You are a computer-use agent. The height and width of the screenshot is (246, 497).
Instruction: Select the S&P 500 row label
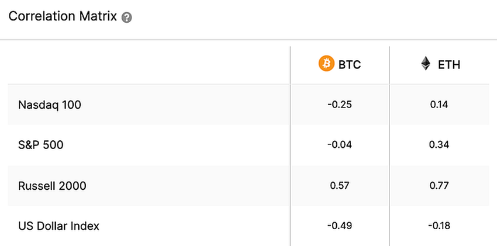(x=41, y=145)
